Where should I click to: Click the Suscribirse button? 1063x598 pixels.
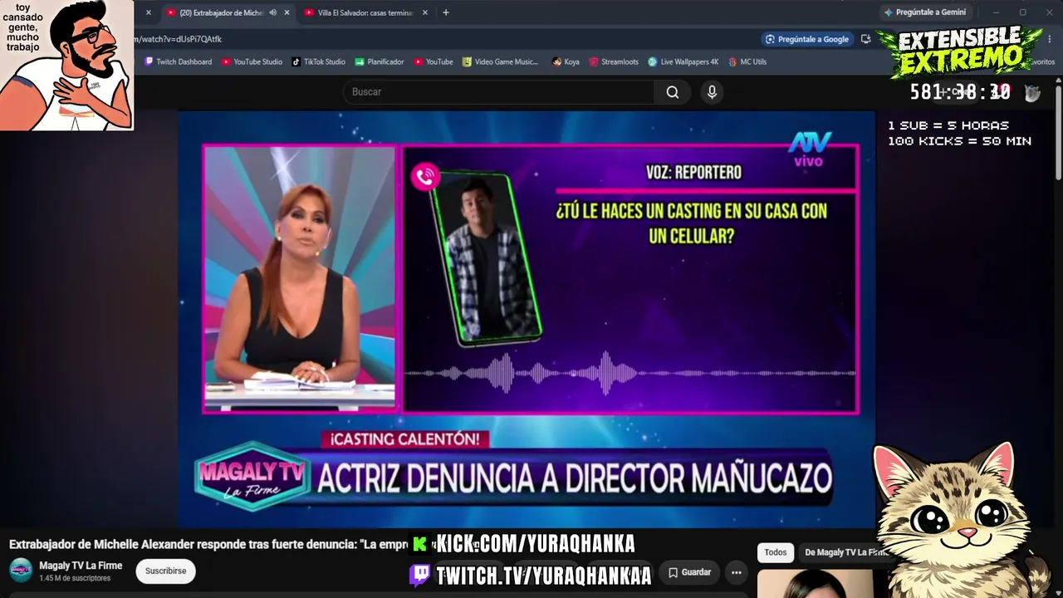tap(166, 571)
